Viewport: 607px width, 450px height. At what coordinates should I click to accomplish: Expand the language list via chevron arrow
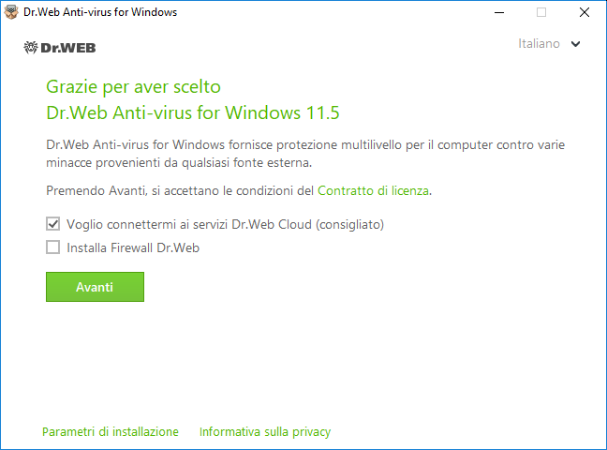point(576,44)
